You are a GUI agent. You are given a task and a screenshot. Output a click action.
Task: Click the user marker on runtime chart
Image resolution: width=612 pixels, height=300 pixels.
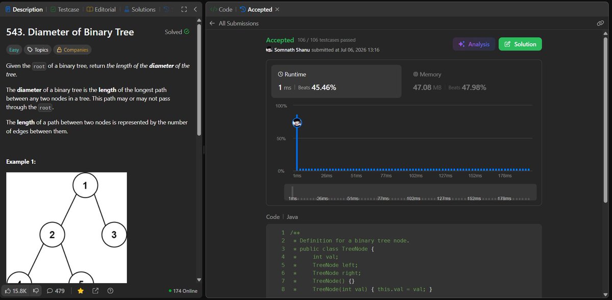[x=297, y=122]
